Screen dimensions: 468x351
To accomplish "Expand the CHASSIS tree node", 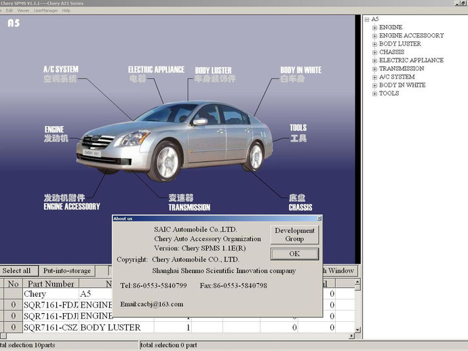I will (x=374, y=52).
